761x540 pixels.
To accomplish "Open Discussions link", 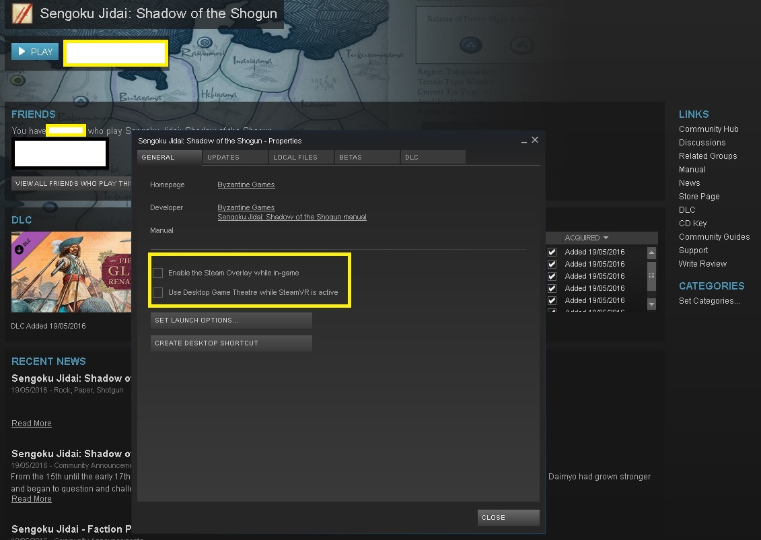I will point(702,143).
